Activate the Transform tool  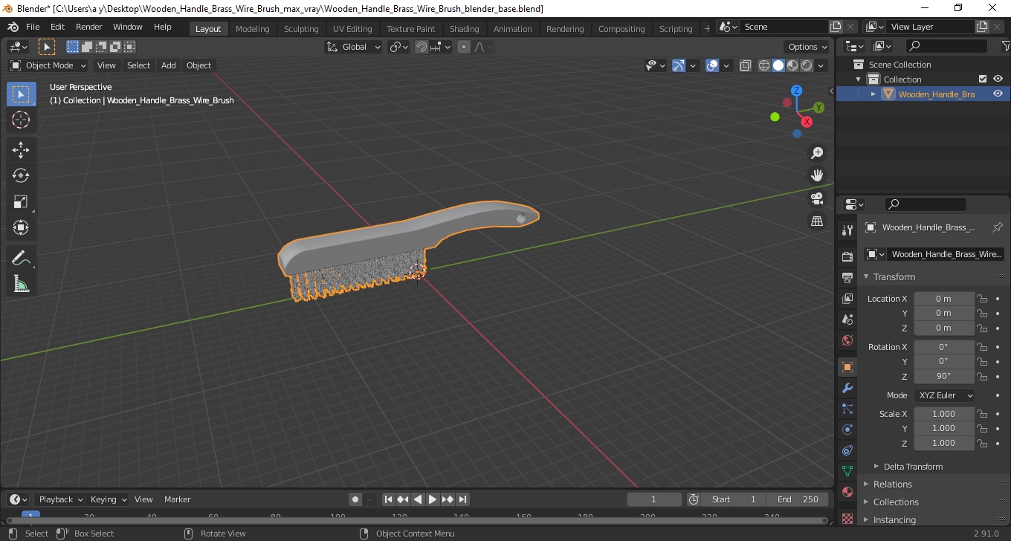(x=21, y=227)
